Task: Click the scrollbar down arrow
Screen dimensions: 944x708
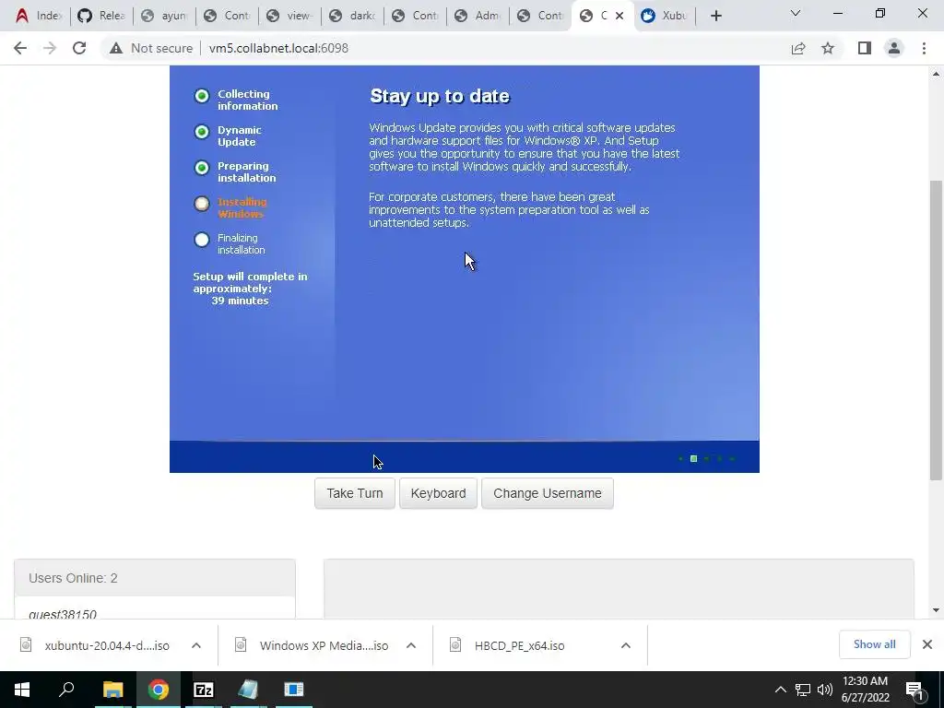Action: coord(936,610)
